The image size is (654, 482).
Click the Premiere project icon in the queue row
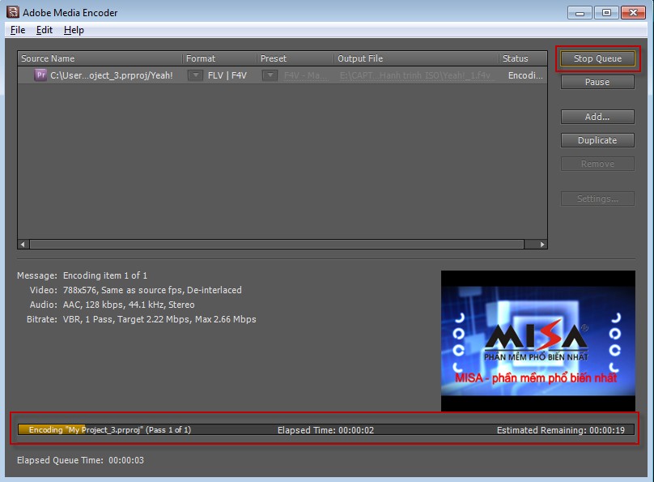tap(40, 75)
